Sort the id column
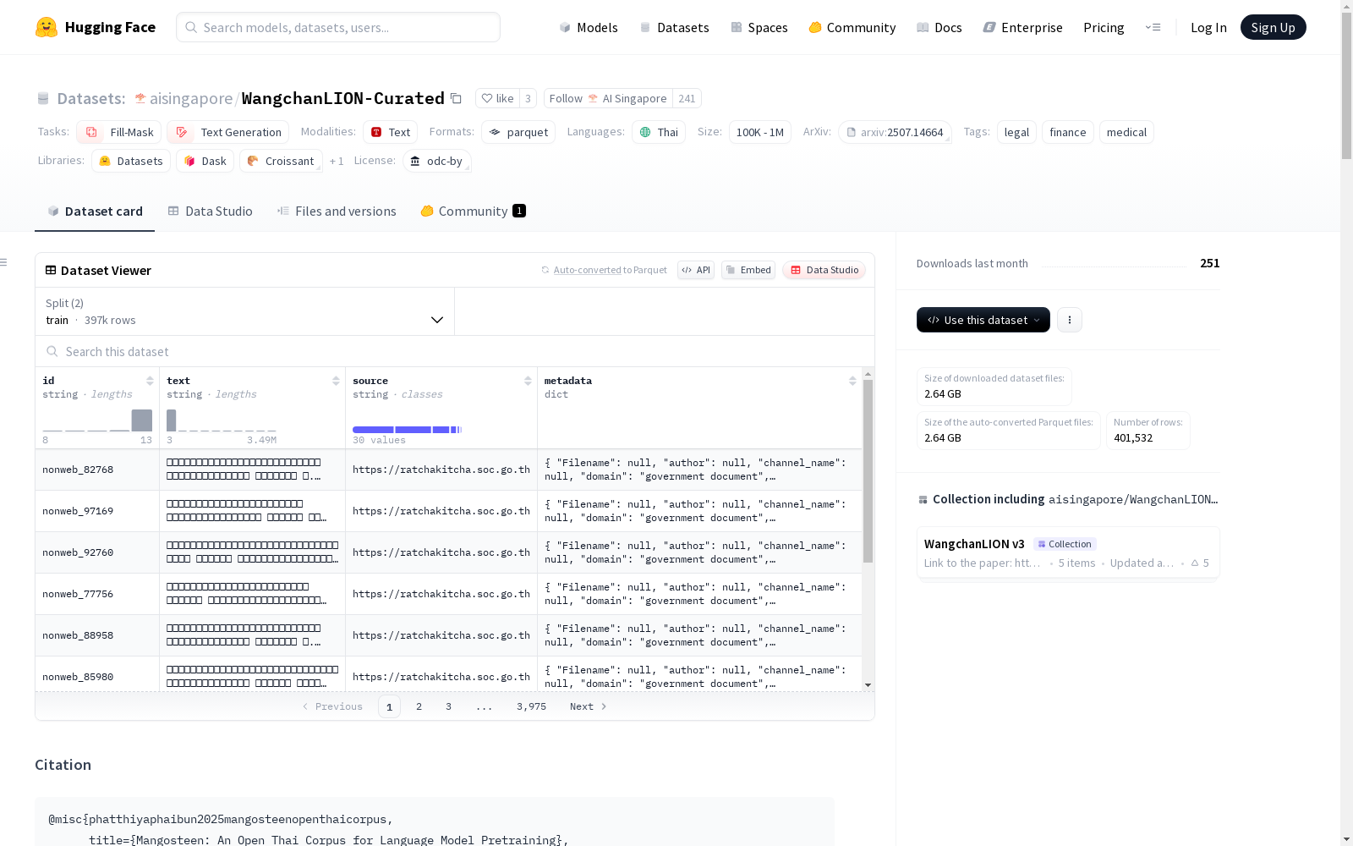This screenshot has height=846, width=1353. point(150,381)
